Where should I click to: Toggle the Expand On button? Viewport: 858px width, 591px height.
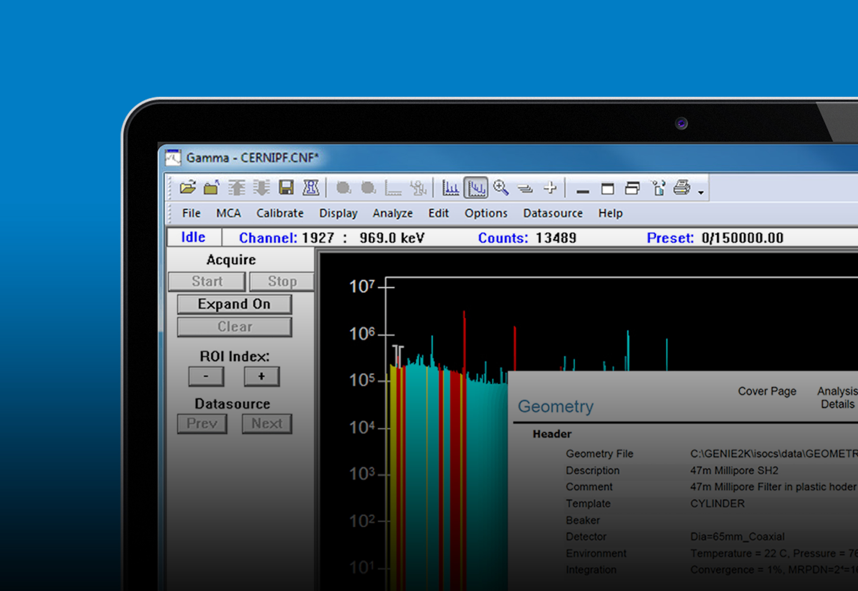tap(234, 304)
